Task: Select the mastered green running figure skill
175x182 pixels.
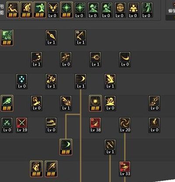Action: (7, 103)
